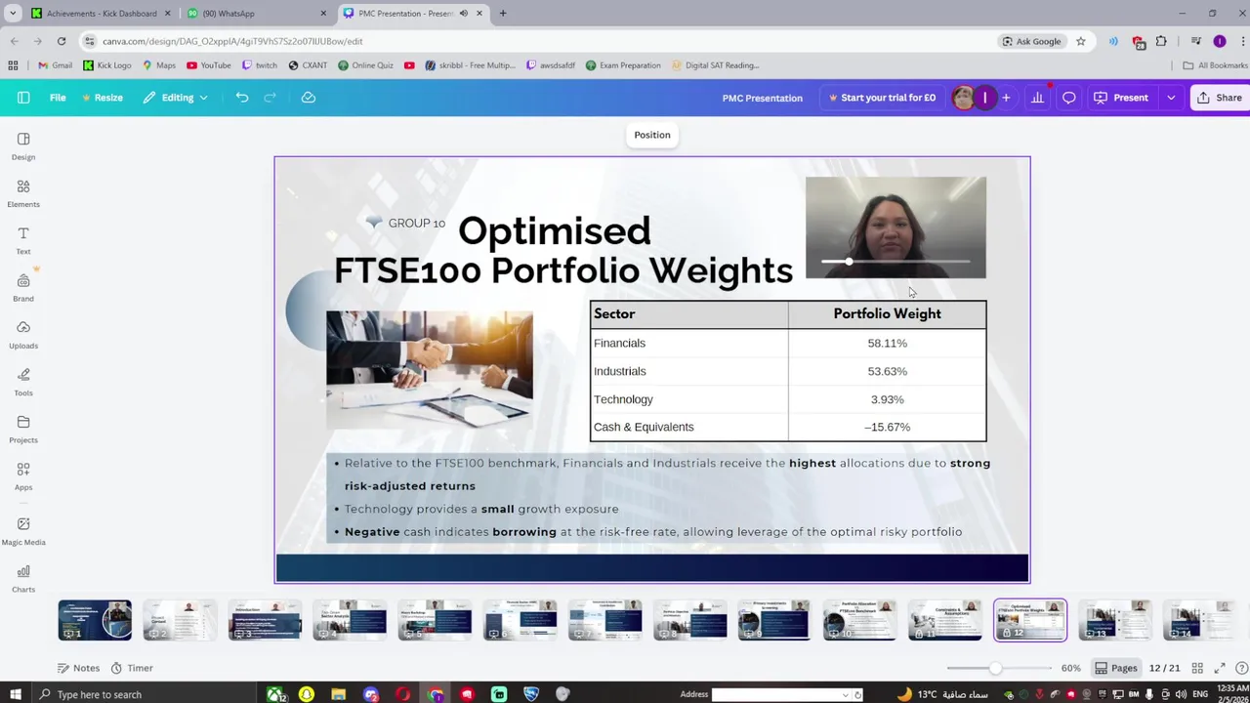
Task: Click Start your trial for £0
Action: click(x=882, y=98)
